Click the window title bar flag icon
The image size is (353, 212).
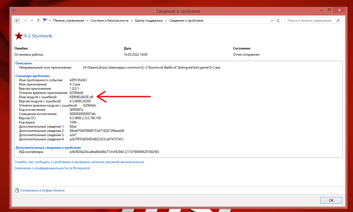(14, 11)
